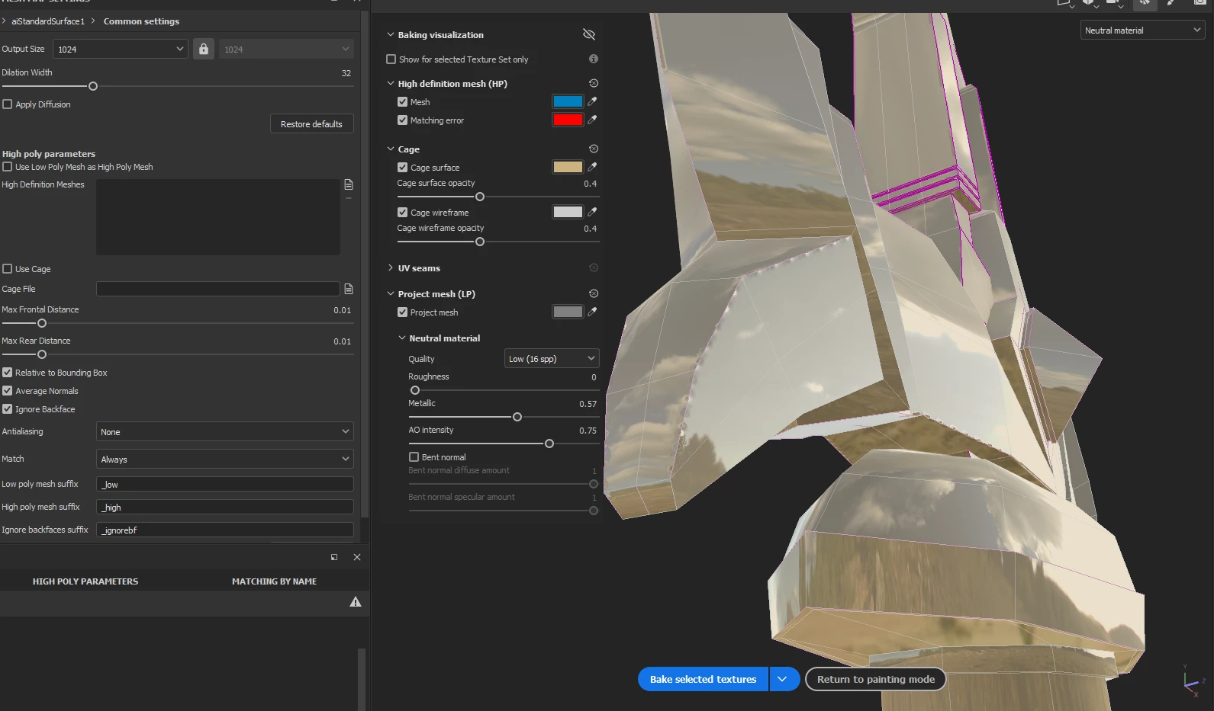Image resolution: width=1214 pixels, height=711 pixels.
Task: Enable Bent normal checkbox
Action: pos(414,457)
